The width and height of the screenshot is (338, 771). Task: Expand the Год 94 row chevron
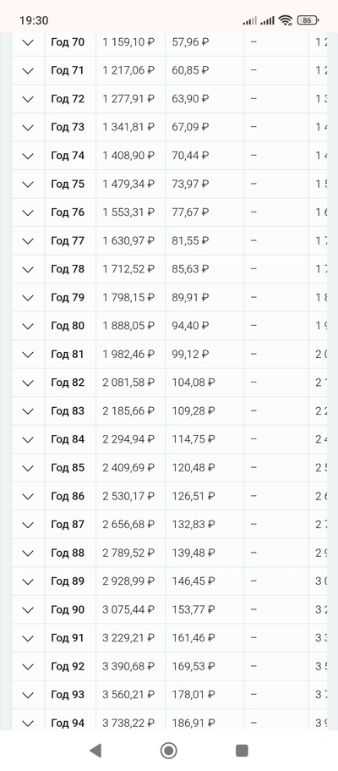(28, 724)
